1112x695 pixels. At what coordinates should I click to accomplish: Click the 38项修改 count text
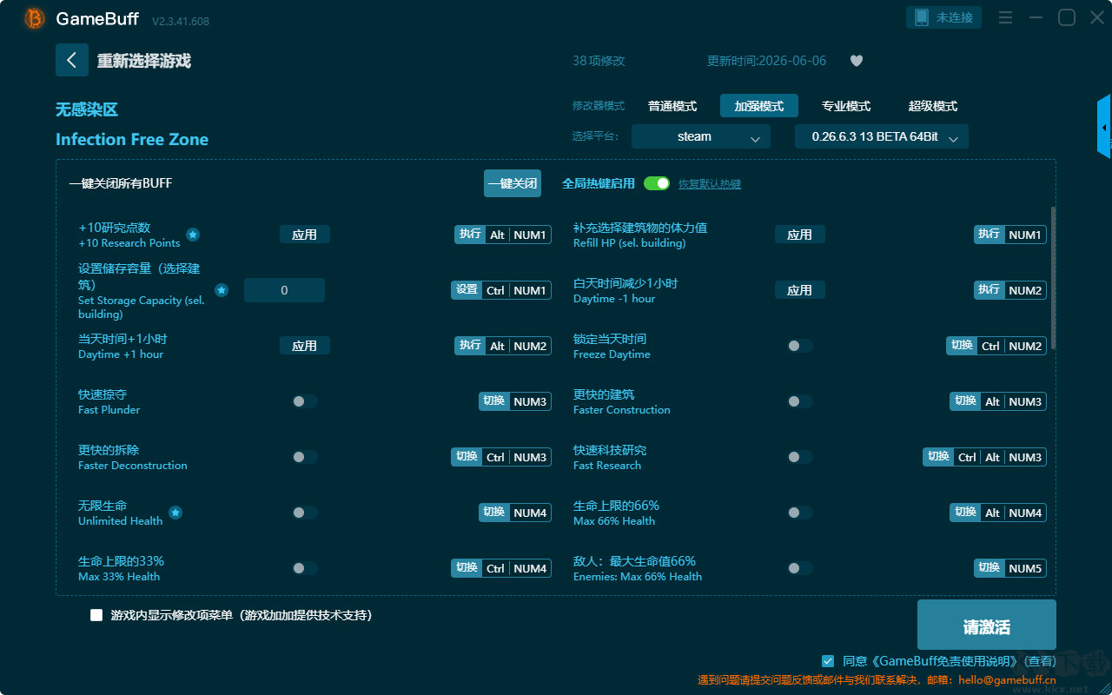[x=599, y=61]
